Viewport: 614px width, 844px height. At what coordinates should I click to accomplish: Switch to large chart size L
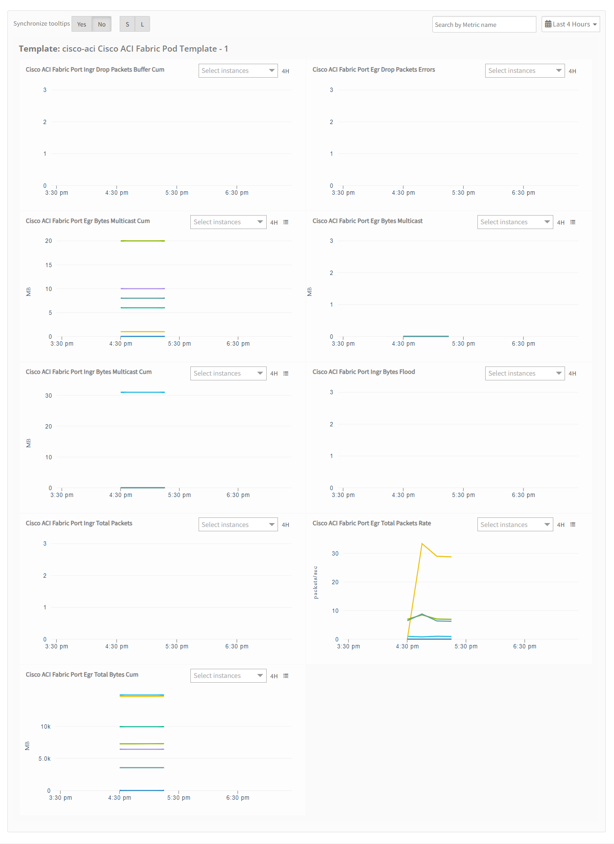[142, 24]
